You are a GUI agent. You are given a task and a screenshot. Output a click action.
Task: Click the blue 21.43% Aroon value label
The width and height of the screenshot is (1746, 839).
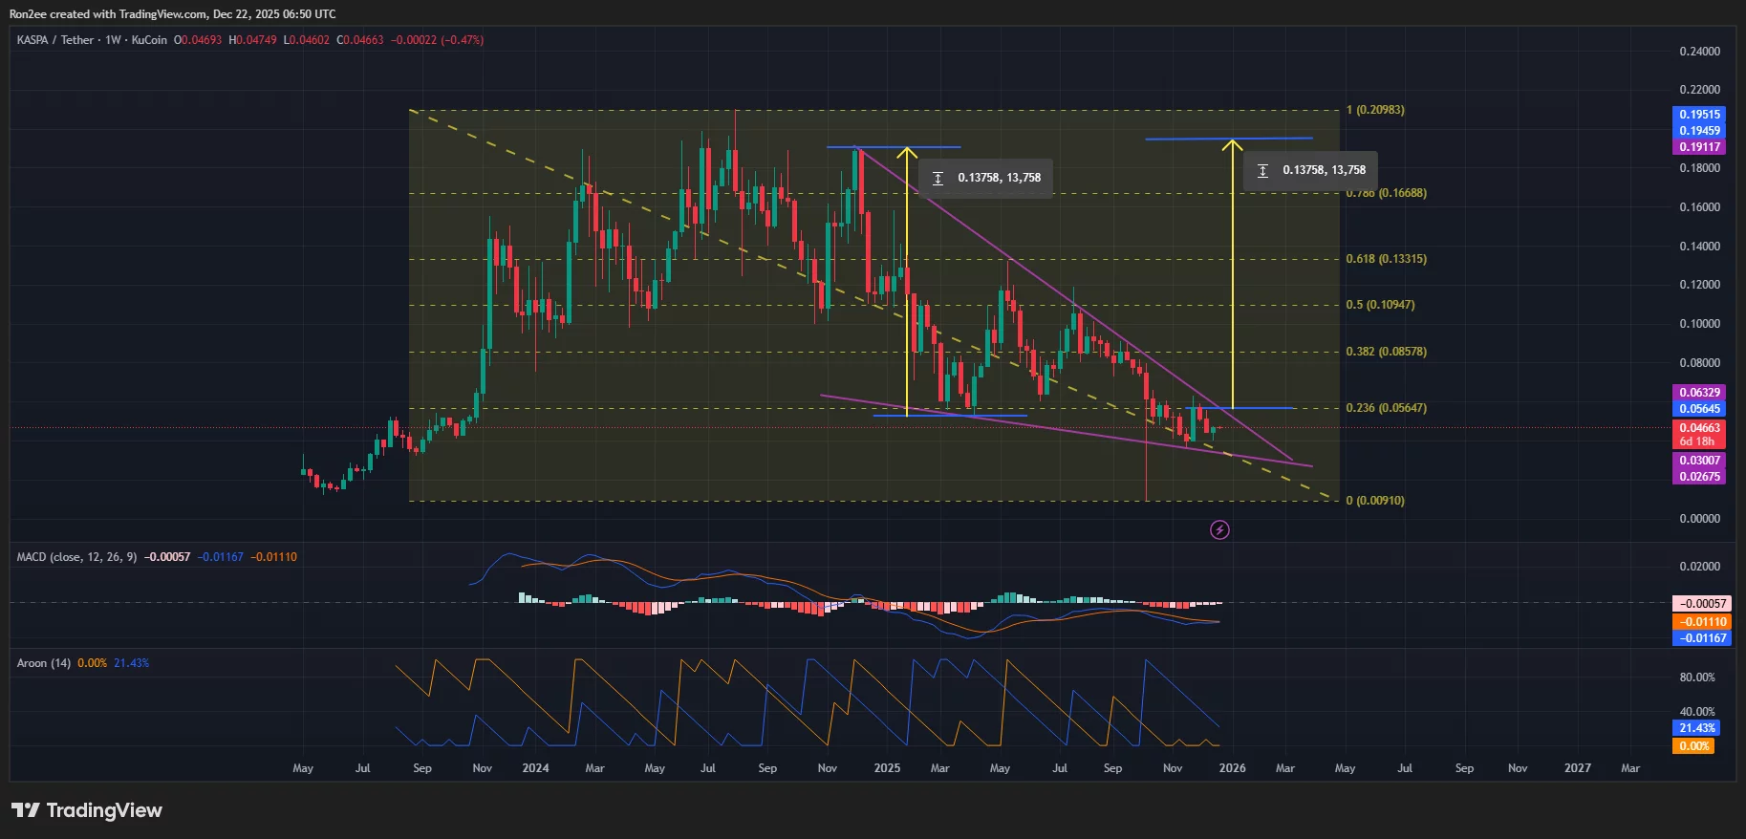coord(1697,728)
